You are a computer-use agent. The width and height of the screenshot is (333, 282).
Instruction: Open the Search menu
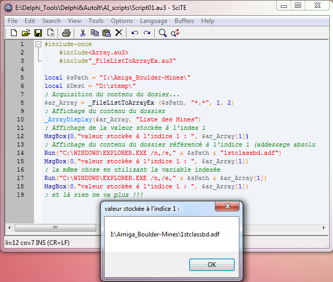pyautogui.click(x=51, y=21)
